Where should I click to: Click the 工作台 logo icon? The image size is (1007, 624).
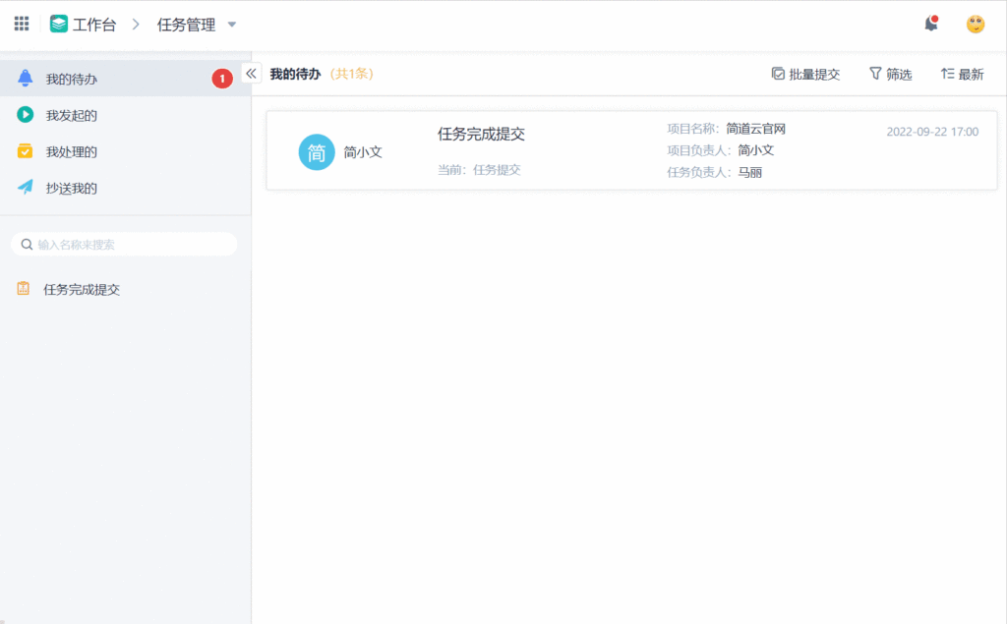tap(60, 23)
